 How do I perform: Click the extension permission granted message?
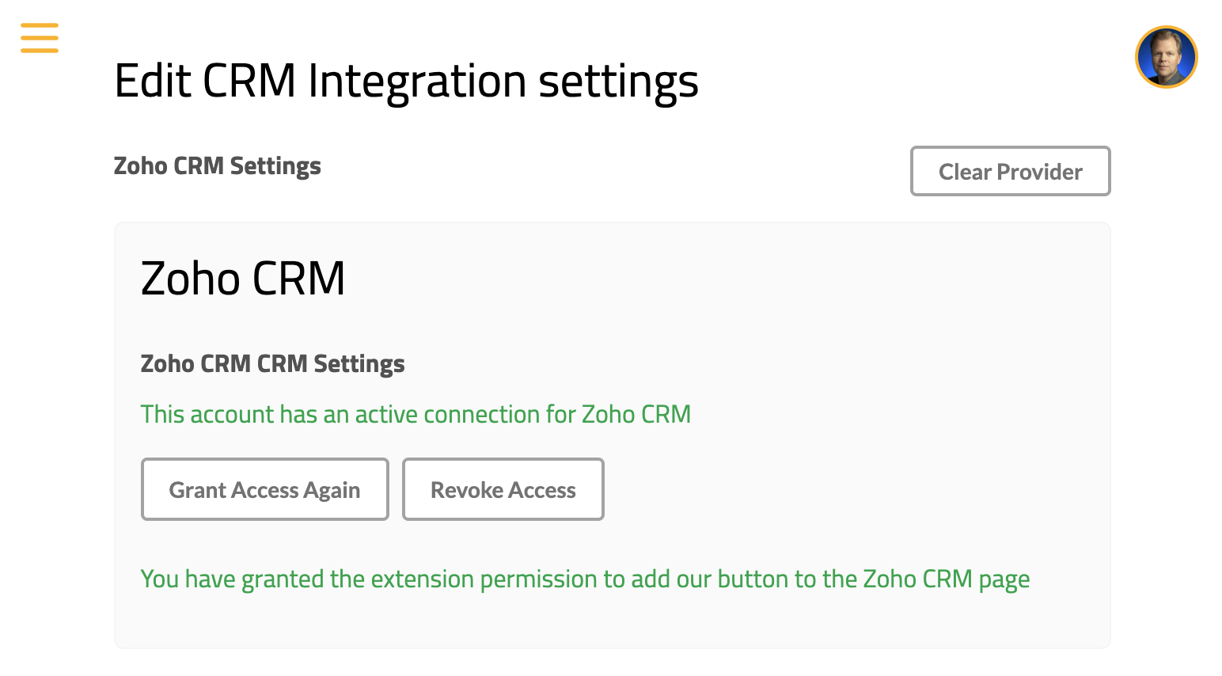coord(585,579)
